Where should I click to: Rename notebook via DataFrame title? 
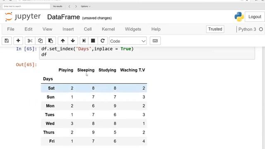pos(63,17)
